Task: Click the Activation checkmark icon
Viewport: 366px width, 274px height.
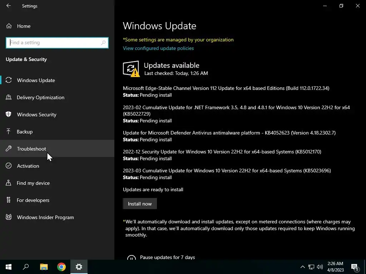Action: 9,166
